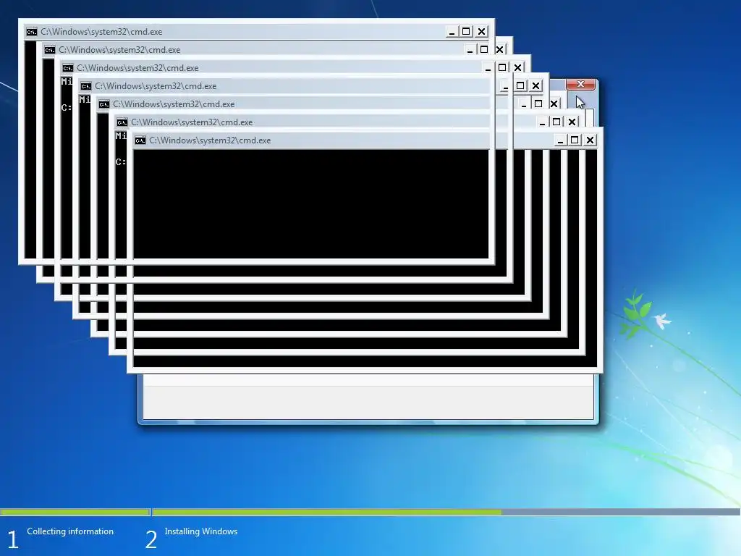Click the rearmost cmd.exe window title text
The height and width of the screenshot is (556, 741).
tap(101, 32)
